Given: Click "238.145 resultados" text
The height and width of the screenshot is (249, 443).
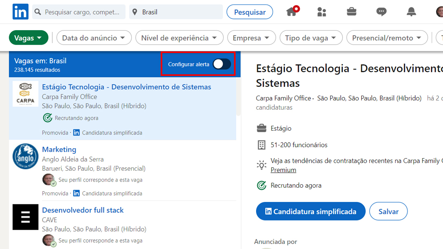Looking at the screenshot, I should pos(37,69).
